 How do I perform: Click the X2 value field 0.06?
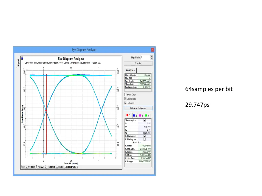click(145, 130)
